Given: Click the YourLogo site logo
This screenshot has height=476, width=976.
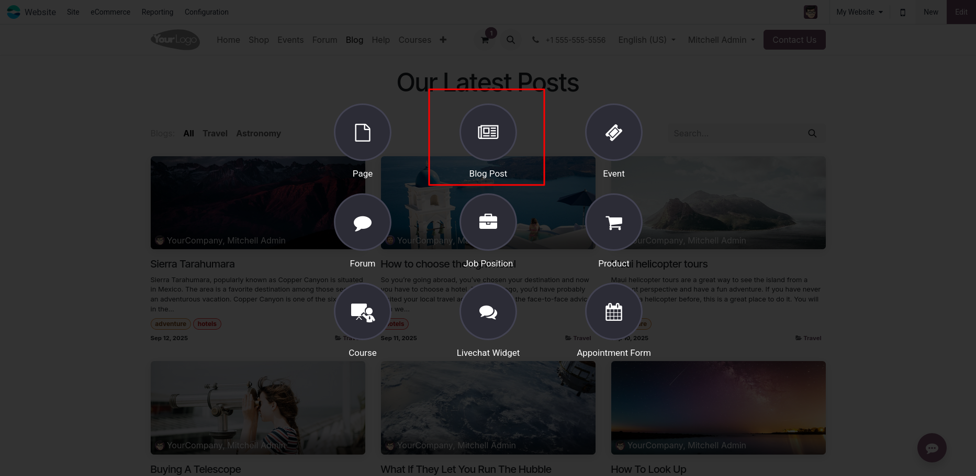Looking at the screenshot, I should pyautogui.click(x=175, y=40).
